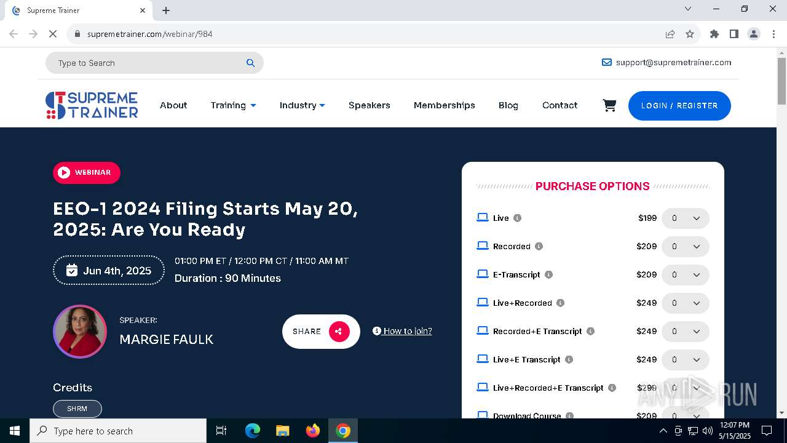
Task: Click the search magnifier icon
Action: [250, 63]
